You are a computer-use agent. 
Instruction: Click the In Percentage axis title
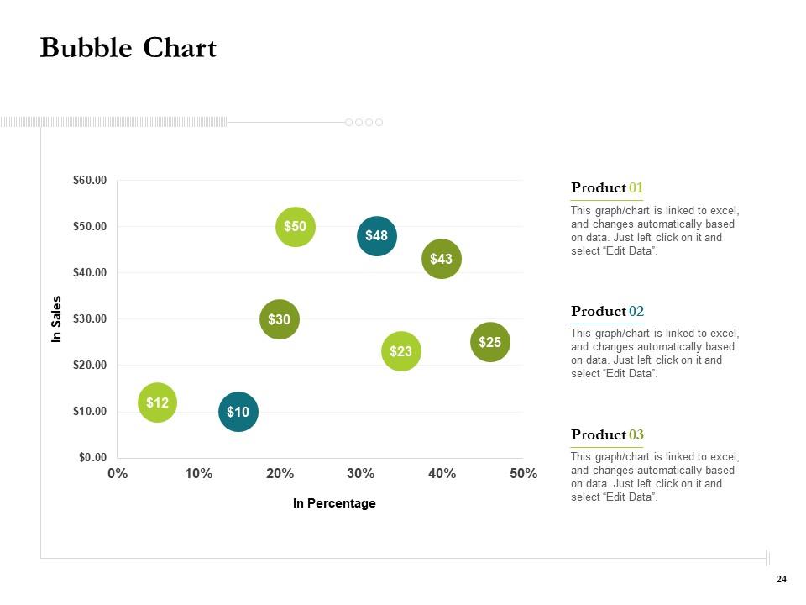tap(334, 503)
